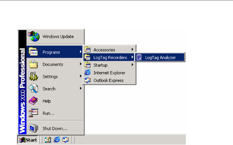Open Search label in Start menu
The image size is (233, 145).
coord(49,89)
